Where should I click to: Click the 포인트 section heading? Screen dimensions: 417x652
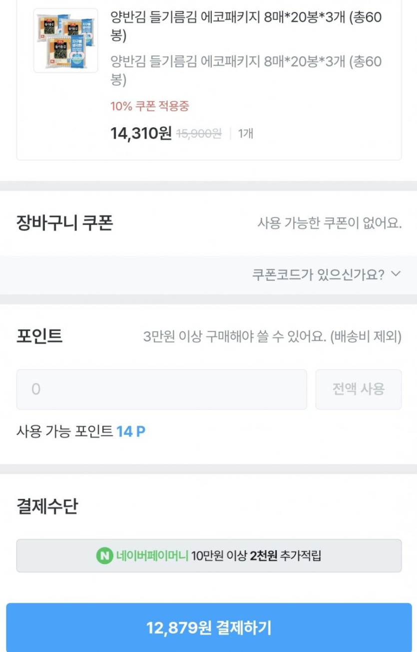[39, 336]
